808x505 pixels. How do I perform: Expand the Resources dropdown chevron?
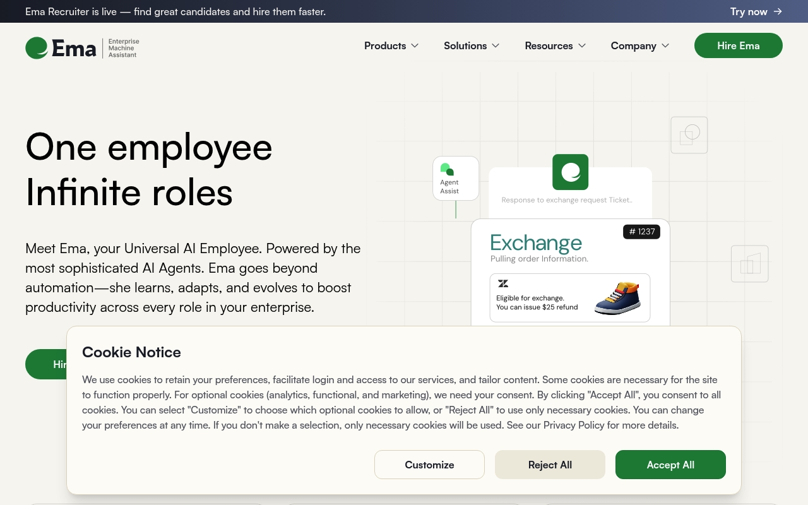pos(582,45)
